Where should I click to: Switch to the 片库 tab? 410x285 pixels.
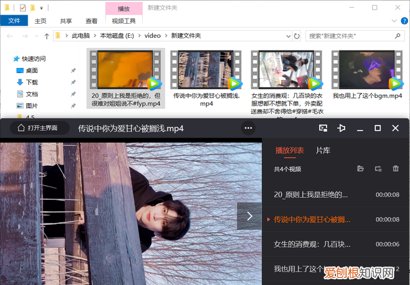(x=323, y=151)
